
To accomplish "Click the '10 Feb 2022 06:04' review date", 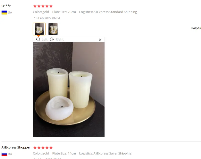I will [x=47, y=18].
